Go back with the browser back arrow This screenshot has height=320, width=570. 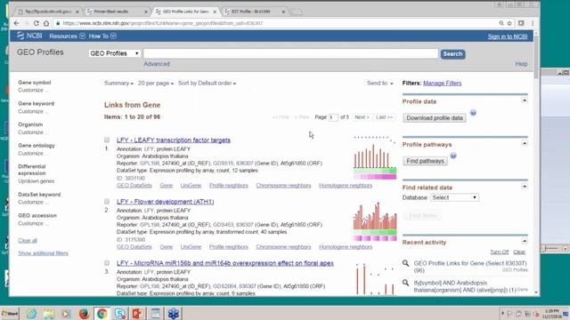tap(16, 23)
